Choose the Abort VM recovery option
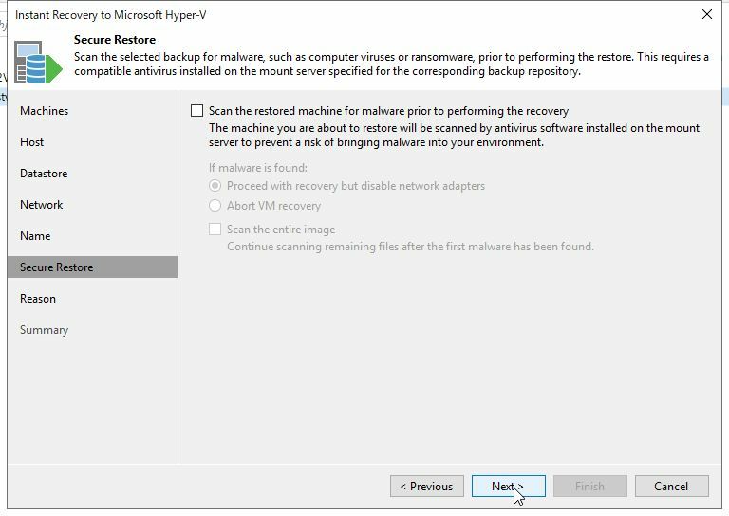Viewport: 729px width, 516px height. coord(215,206)
